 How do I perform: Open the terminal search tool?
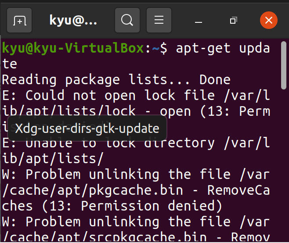(127, 20)
